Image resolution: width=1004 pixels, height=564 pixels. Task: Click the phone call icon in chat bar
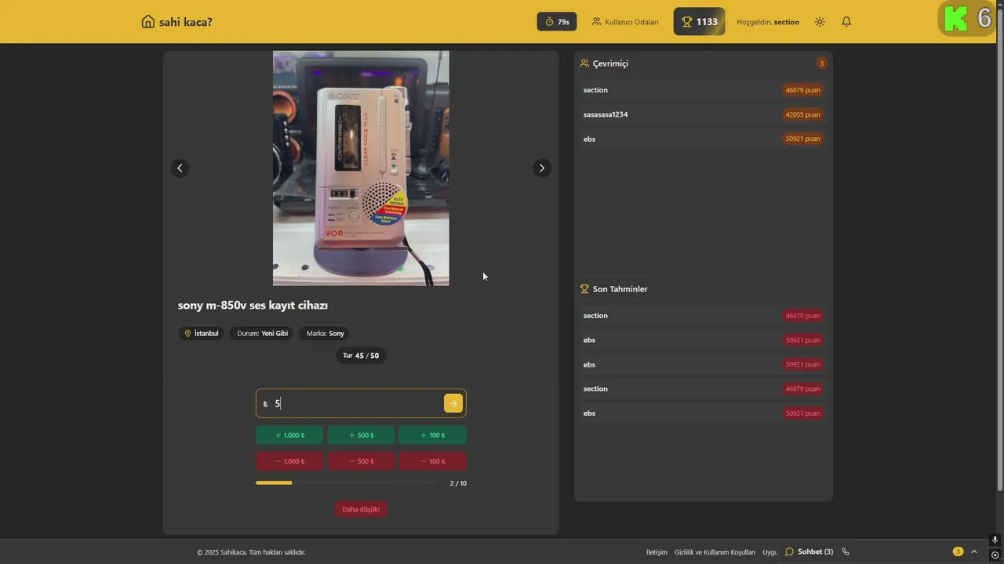pyautogui.click(x=846, y=551)
